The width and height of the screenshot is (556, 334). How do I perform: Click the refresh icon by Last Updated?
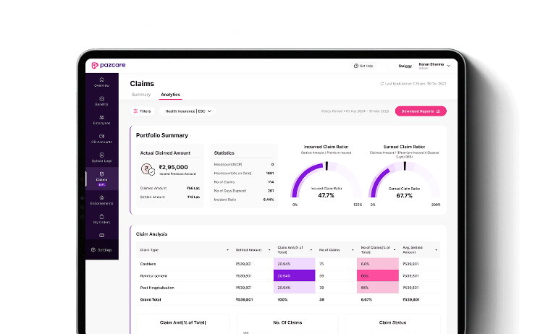click(382, 84)
